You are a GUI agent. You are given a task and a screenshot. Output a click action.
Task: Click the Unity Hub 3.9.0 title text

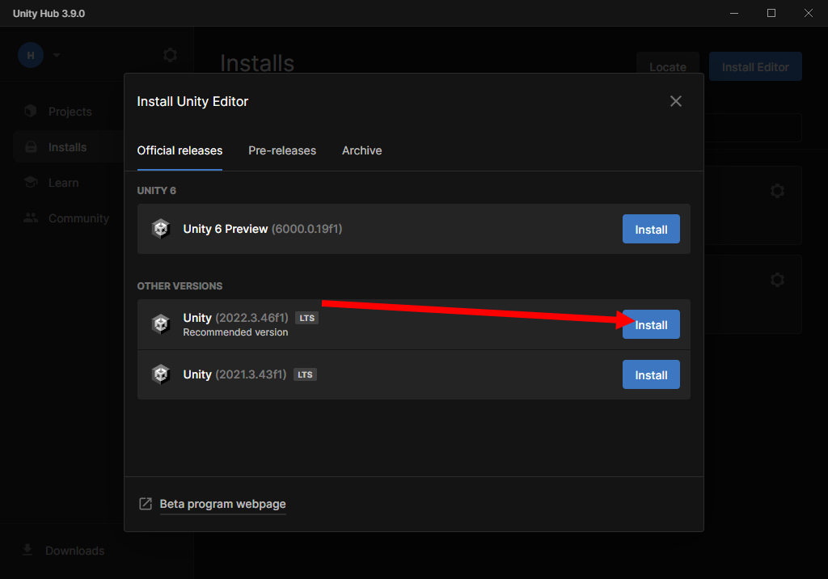(x=49, y=13)
